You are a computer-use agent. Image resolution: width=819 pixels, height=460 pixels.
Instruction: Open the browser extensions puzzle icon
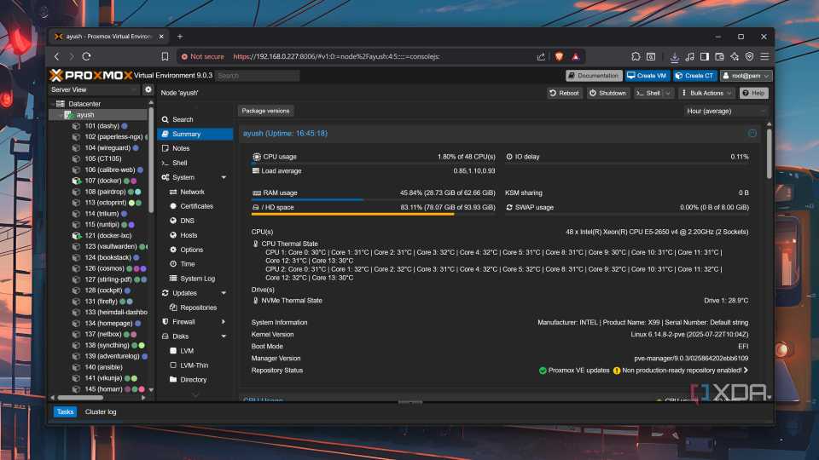tap(636, 56)
